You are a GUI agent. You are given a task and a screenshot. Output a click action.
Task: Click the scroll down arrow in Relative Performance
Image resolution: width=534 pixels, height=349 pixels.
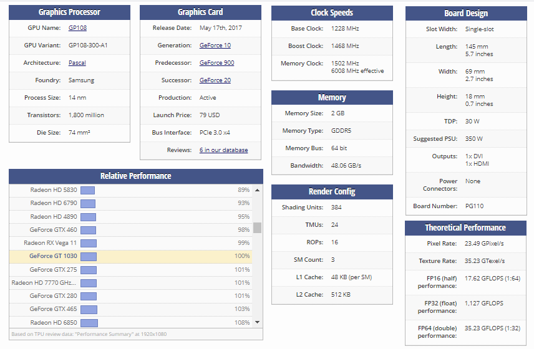point(257,322)
